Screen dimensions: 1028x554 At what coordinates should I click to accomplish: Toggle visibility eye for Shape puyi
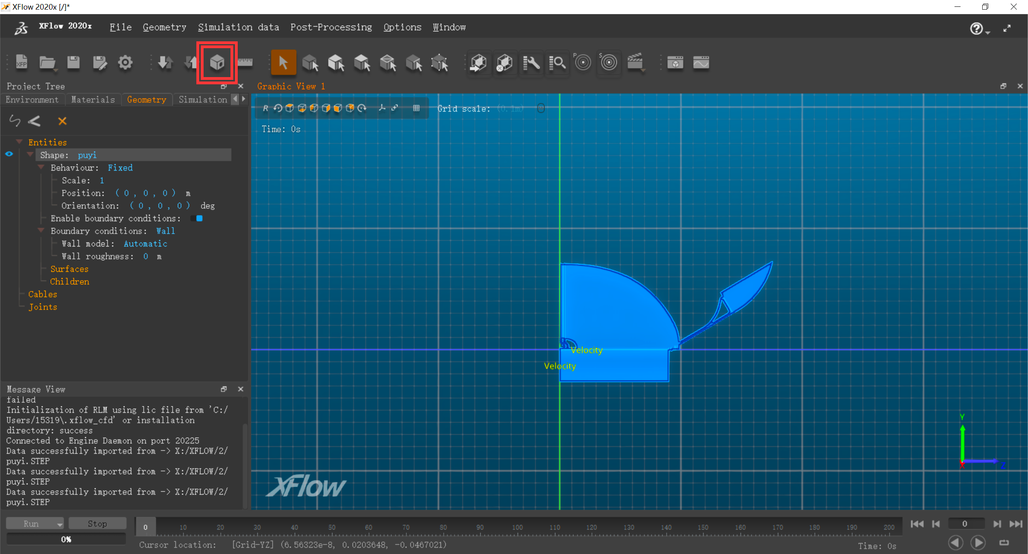[9, 154]
